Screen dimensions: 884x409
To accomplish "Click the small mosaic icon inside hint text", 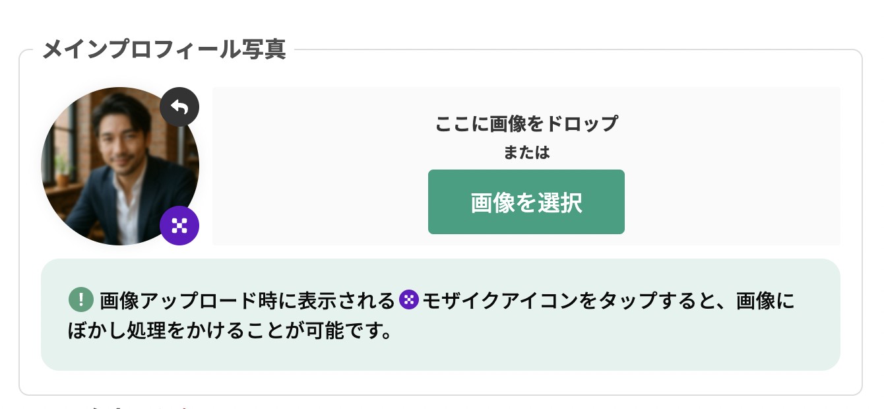I will pos(409,301).
